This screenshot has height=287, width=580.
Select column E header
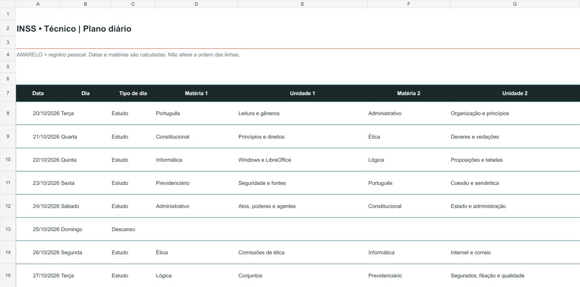tap(302, 4)
